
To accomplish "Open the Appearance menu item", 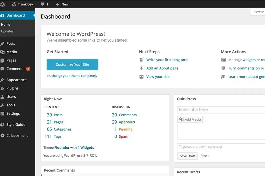I will click(16, 80).
